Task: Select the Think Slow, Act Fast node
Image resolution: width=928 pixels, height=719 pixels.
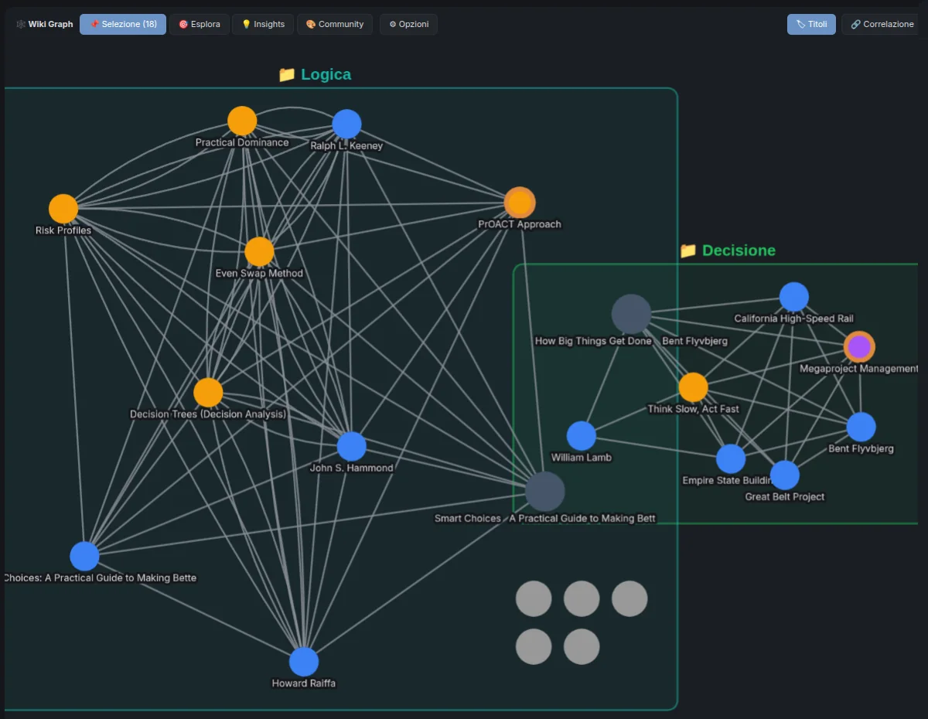Action: pyautogui.click(x=693, y=387)
